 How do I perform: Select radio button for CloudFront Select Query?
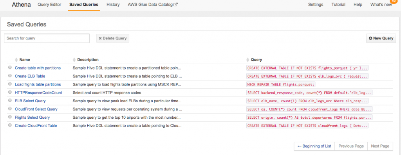tap(10, 109)
